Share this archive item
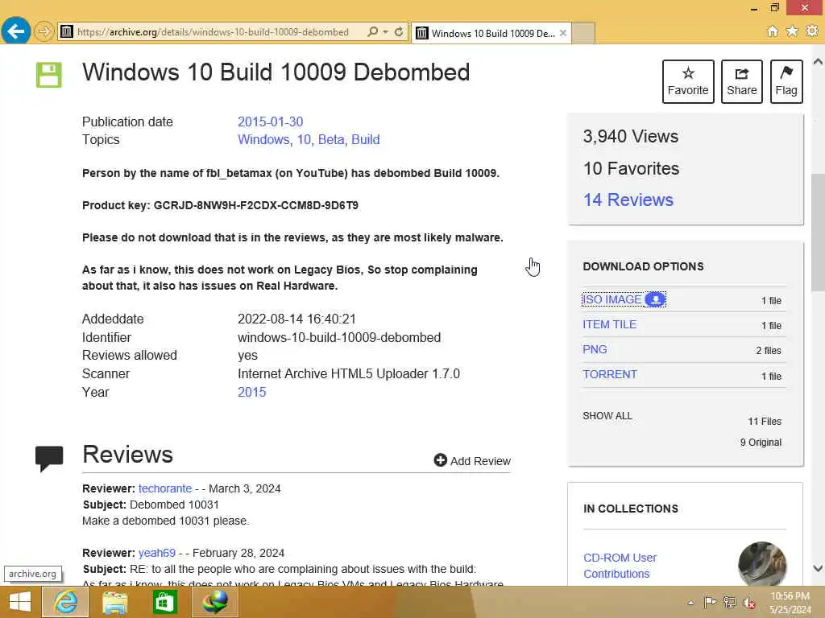The image size is (825, 618). pos(741,81)
